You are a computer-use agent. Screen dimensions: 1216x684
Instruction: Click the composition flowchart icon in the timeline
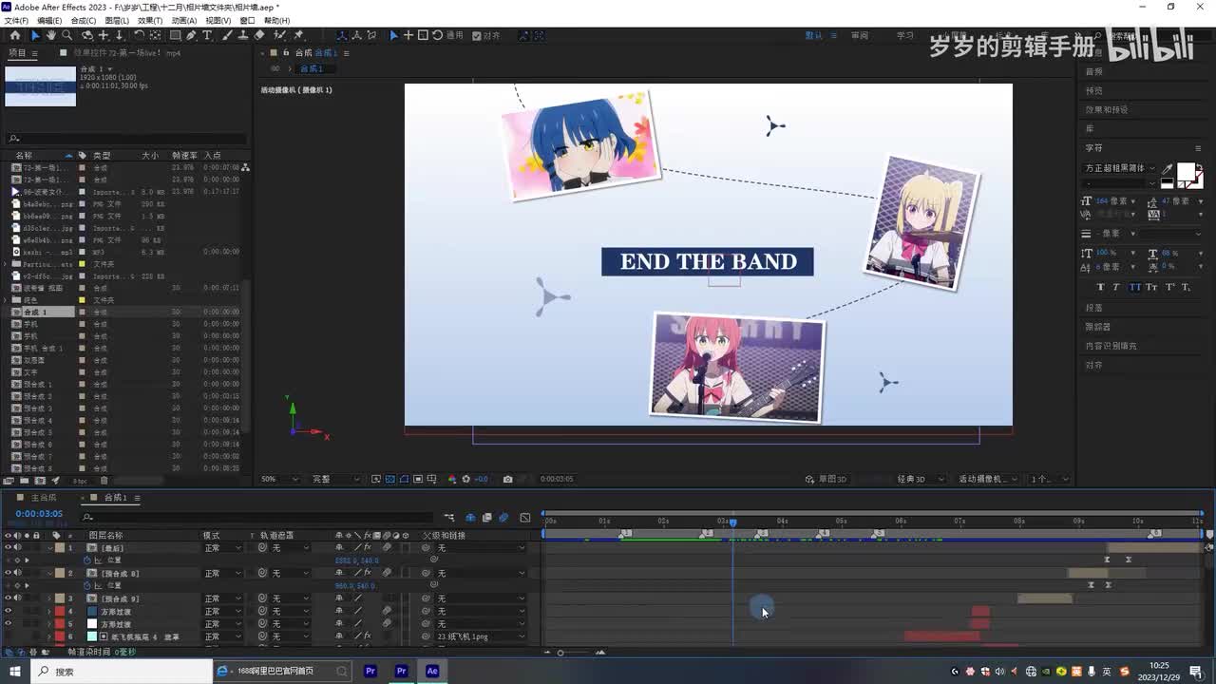[450, 518]
